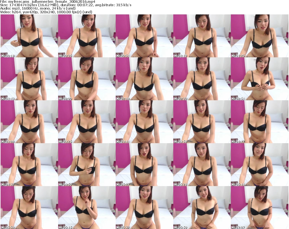Click the thumbnail stamped 00:03:08
Image resolution: width=289 pixels, height=229 pixels.
coord(29,122)
